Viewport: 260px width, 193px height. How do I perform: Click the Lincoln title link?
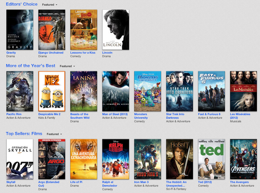[x=107, y=52]
